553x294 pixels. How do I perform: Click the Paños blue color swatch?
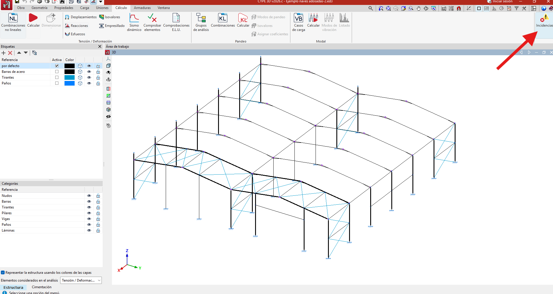(x=69, y=83)
